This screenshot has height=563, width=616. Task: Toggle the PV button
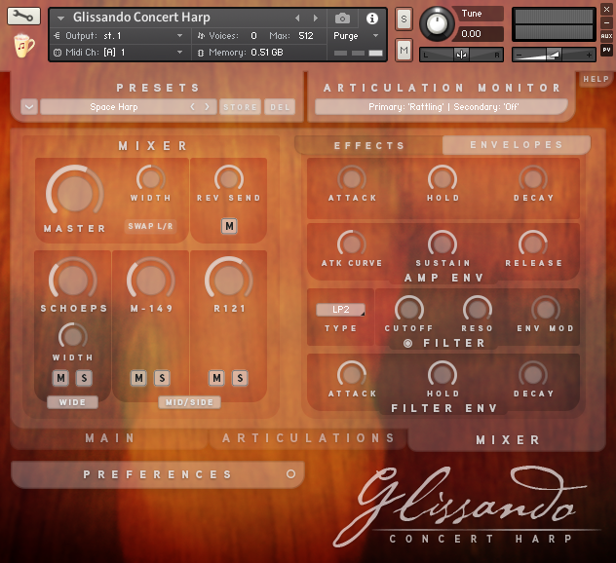click(x=606, y=50)
